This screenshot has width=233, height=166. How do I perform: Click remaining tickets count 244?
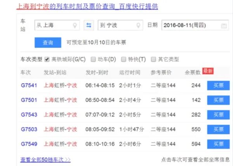tap(196, 85)
